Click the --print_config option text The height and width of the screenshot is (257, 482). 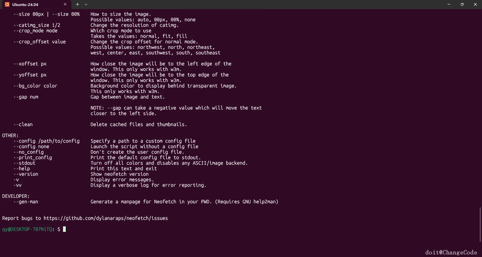[33, 158]
